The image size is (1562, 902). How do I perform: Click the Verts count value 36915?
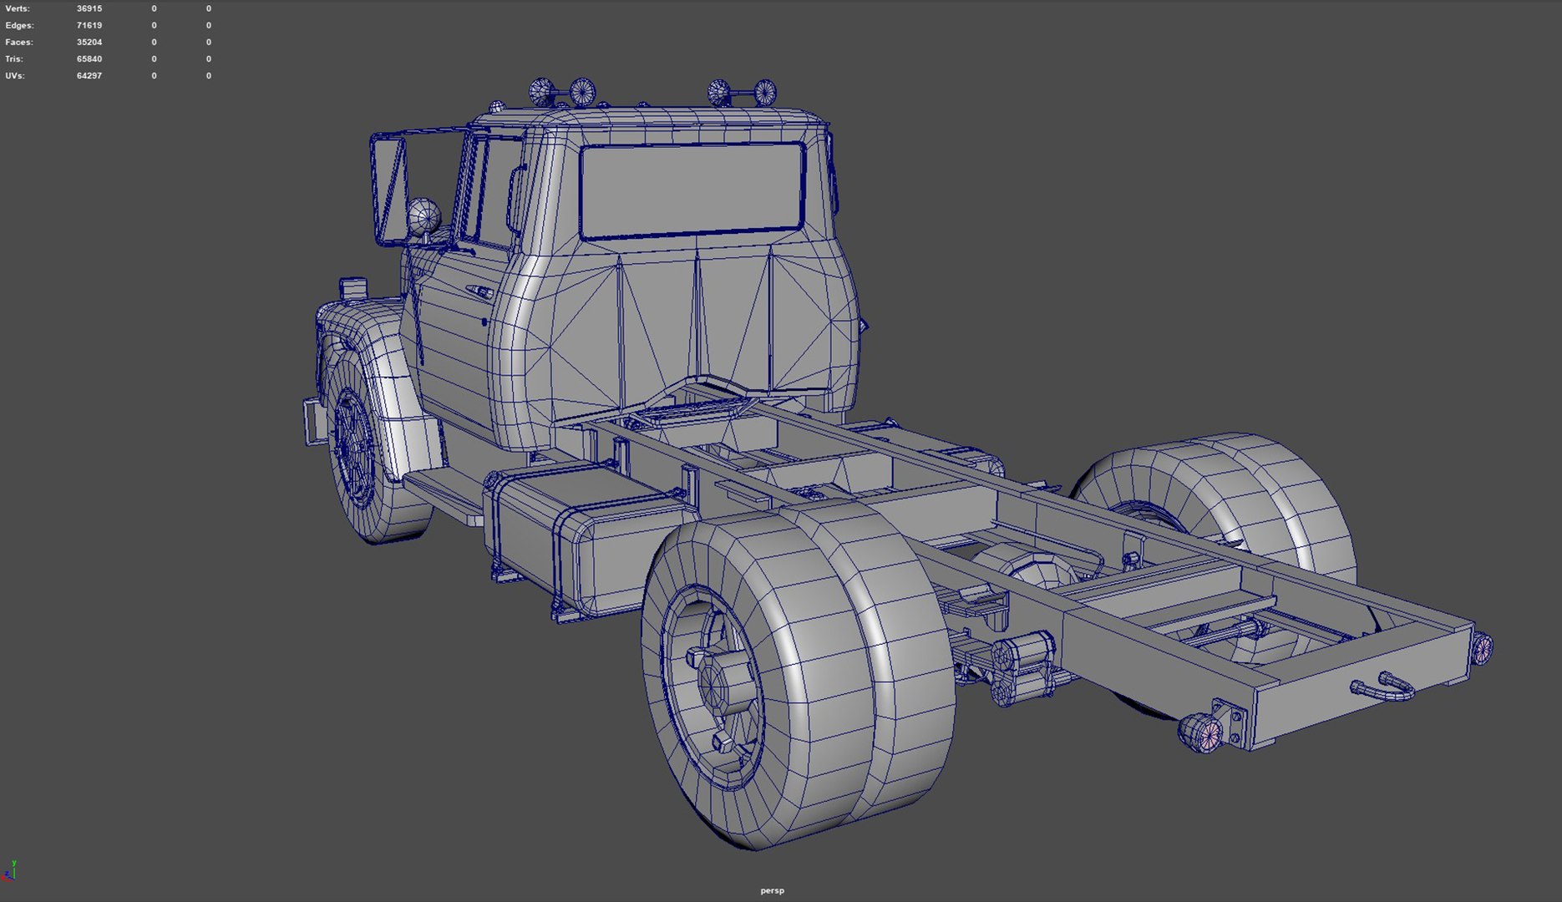click(x=89, y=8)
